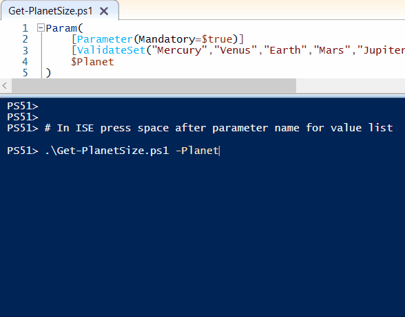The width and height of the screenshot is (405, 317).
Task: Close the Get-PlanetSize.ps1 tab
Action: 104,11
